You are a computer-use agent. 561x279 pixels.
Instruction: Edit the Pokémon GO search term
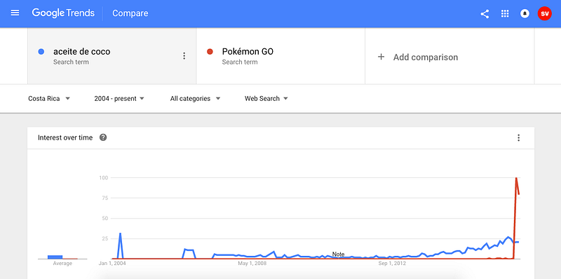click(248, 51)
